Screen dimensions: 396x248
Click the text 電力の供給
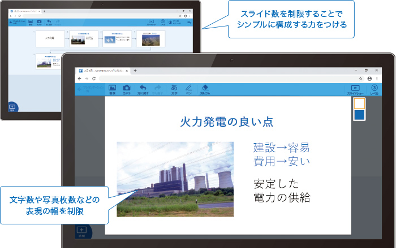[x=282, y=197]
